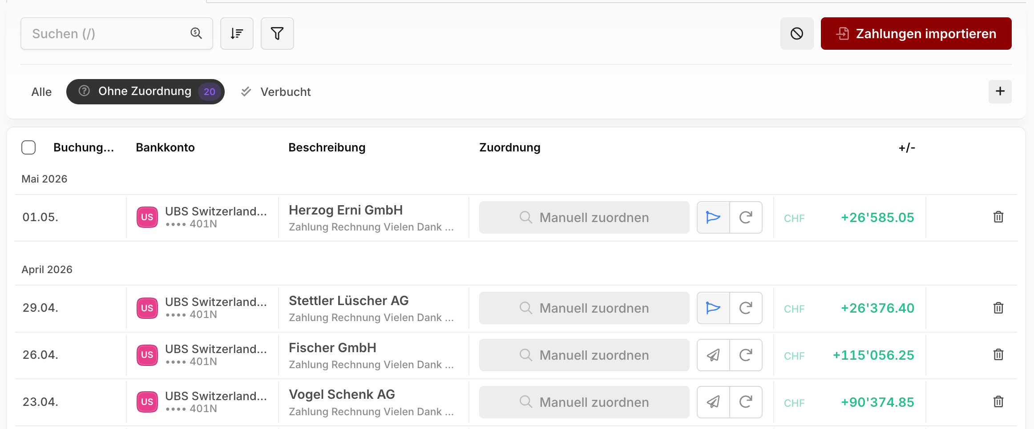Click the date 26.04.
Screen dimensions: 1034x429
coord(40,355)
